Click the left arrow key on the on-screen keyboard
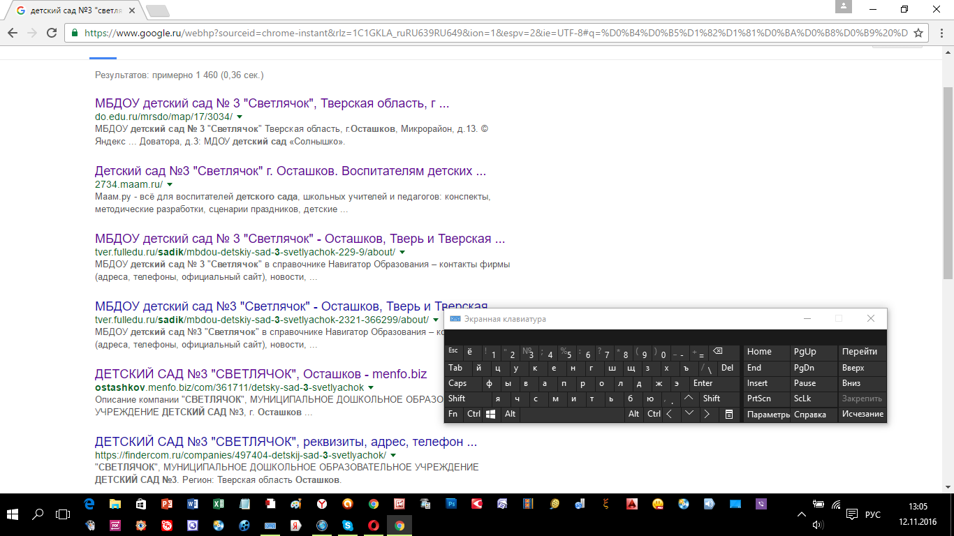The image size is (954, 536). [670, 414]
